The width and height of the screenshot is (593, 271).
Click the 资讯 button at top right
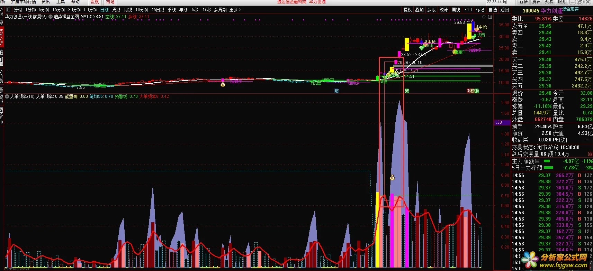[536, 2]
